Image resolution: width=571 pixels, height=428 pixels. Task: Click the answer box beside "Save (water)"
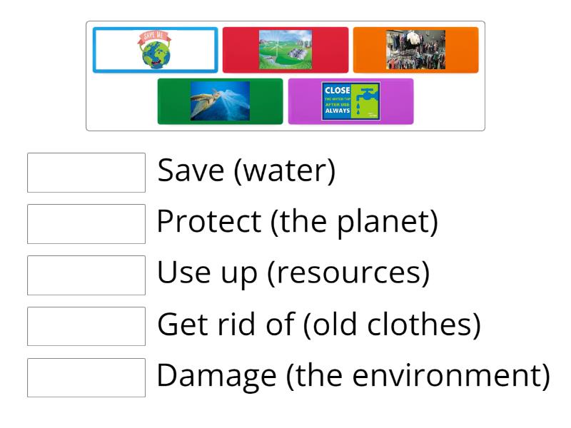[86, 171]
